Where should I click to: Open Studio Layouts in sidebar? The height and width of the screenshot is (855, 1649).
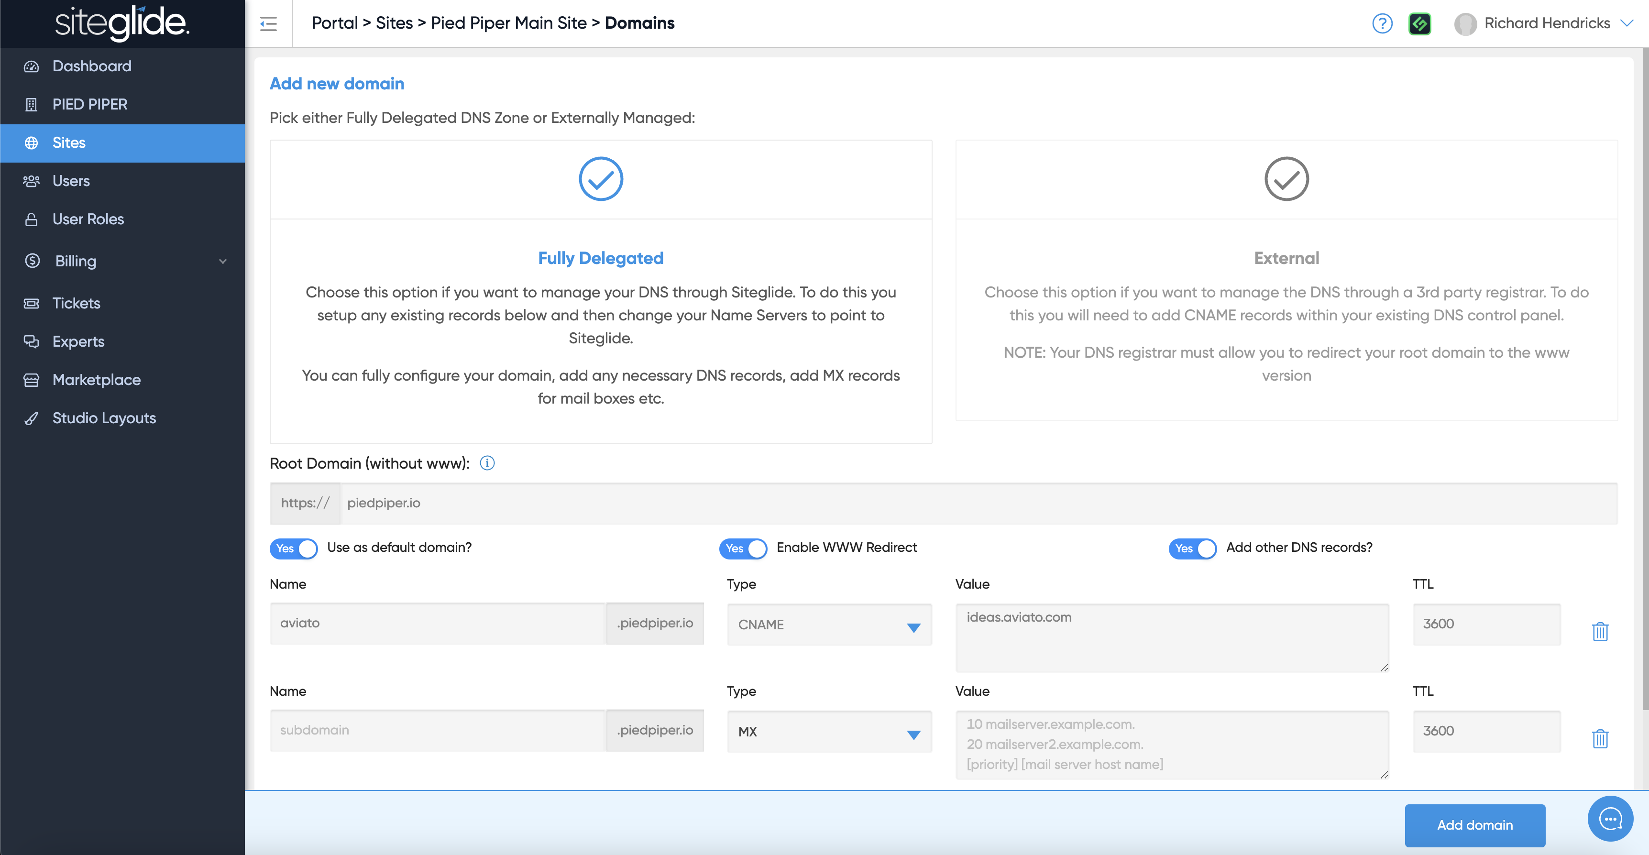104,418
